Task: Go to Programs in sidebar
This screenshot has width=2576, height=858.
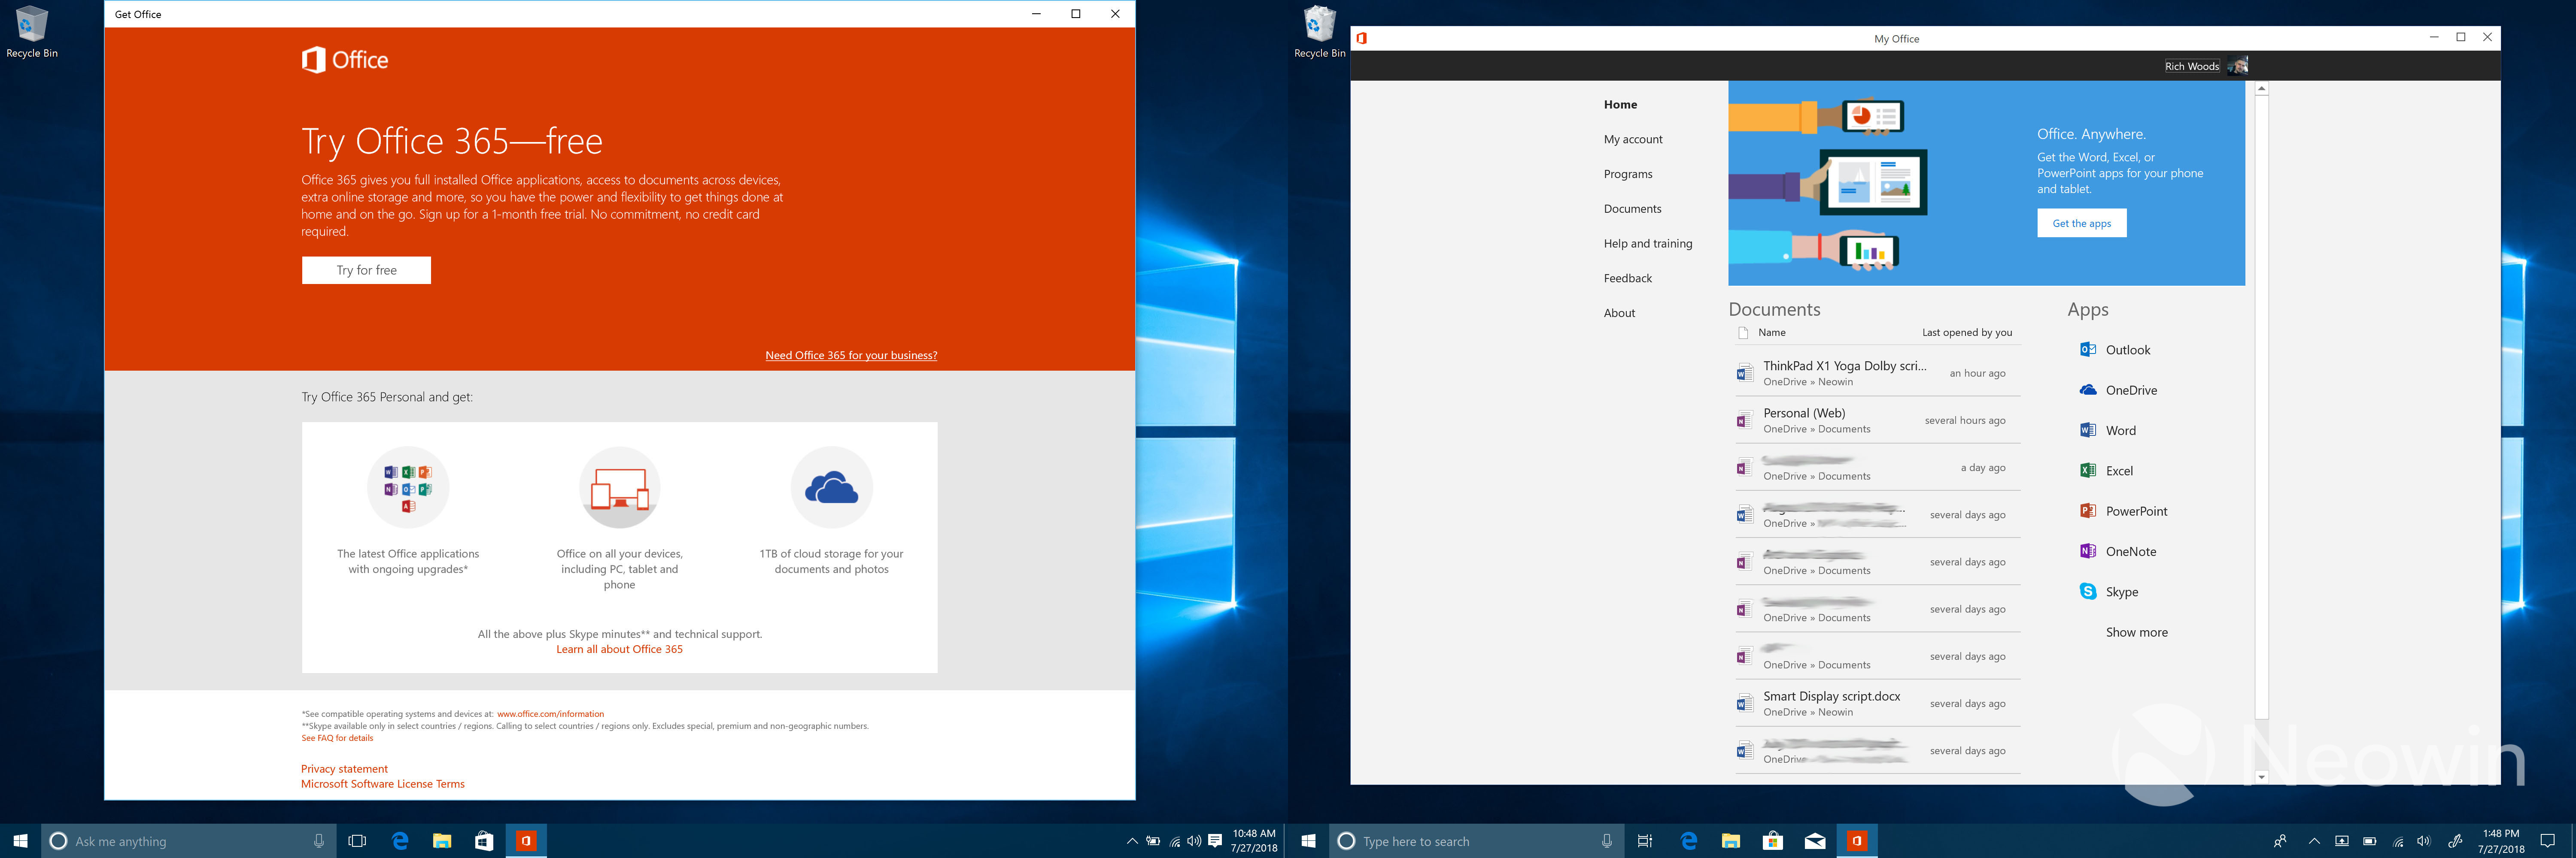Action: point(1627,174)
